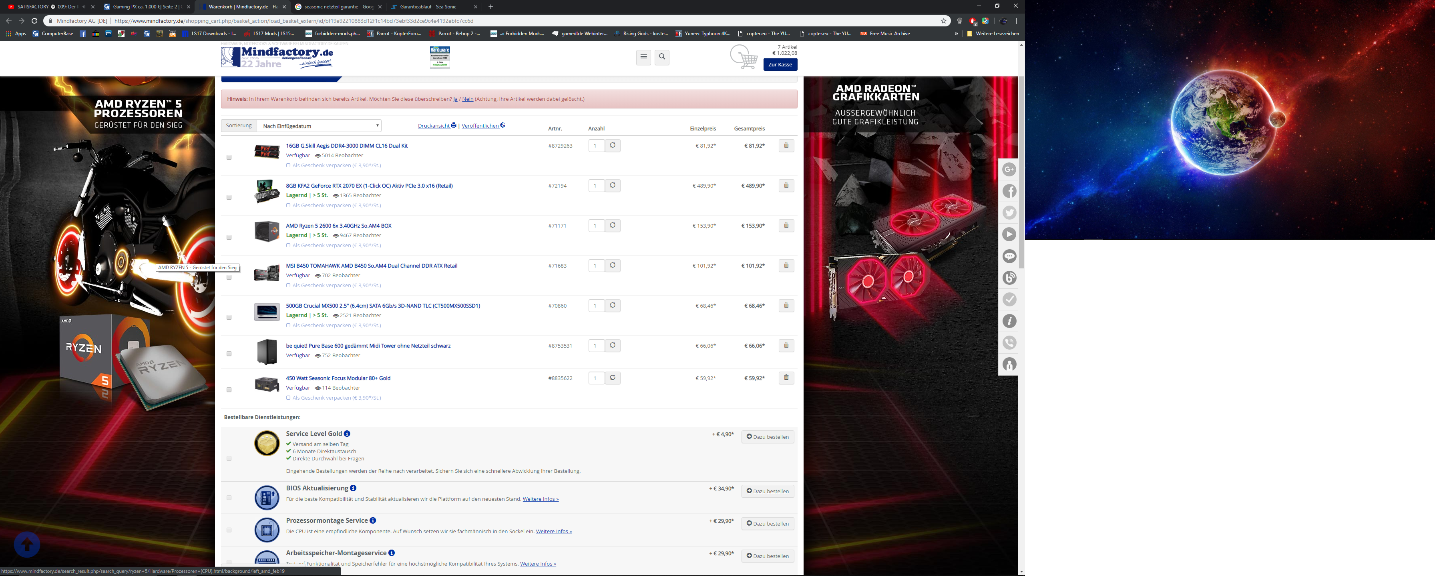Screen dimensions: 1435x576
Task: Open the site search magnifier
Action: (x=662, y=57)
